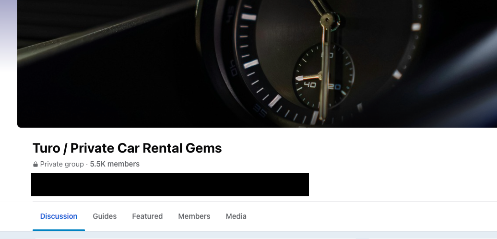Select the Featured tab
The width and height of the screenshot is (497, 239).
coord(147,216)
